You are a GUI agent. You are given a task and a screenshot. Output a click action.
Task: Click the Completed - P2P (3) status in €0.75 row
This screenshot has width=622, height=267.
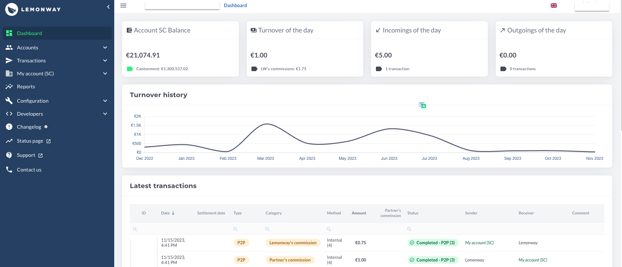point(433,243)
